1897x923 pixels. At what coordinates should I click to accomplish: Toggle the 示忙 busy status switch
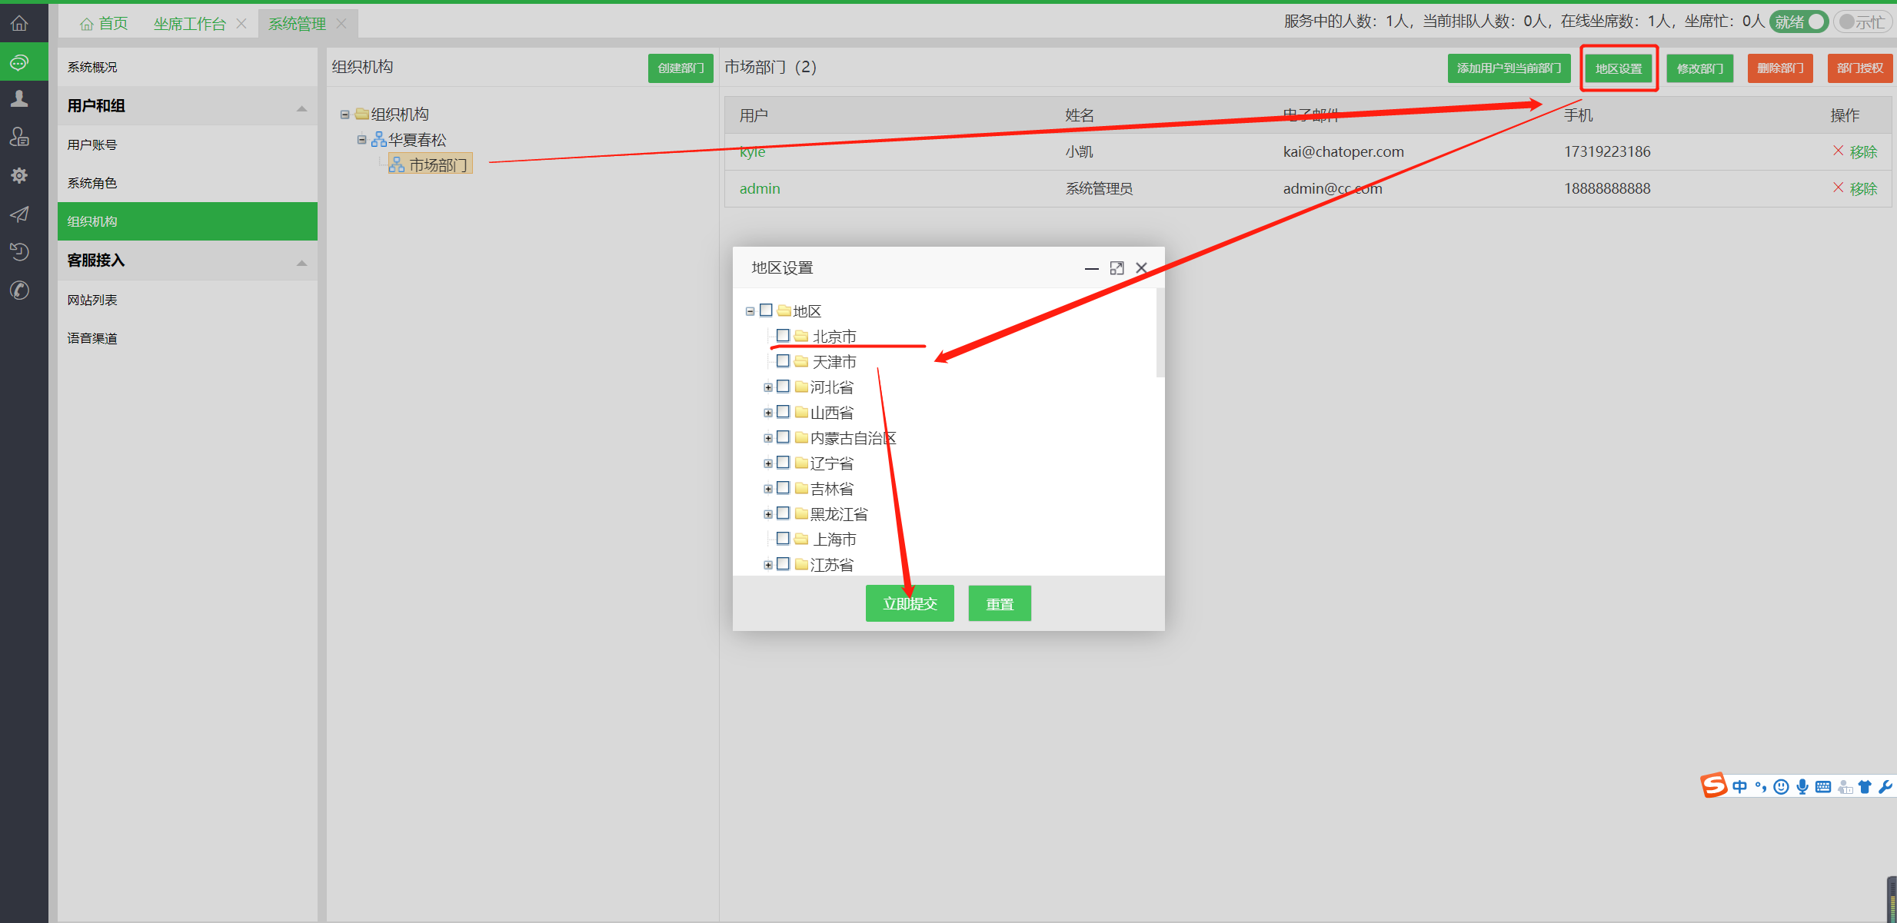click(x=1863, y=22)
